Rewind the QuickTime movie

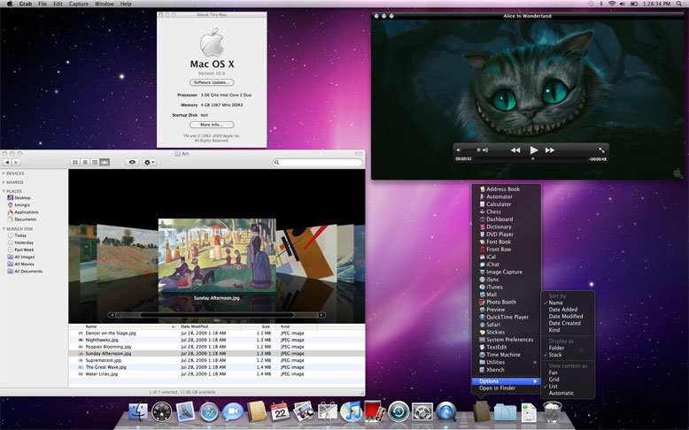tap(515, 150)
